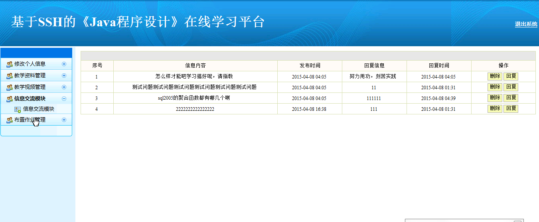Delete row 4 with the 删除 button

[x=495, y=108]
